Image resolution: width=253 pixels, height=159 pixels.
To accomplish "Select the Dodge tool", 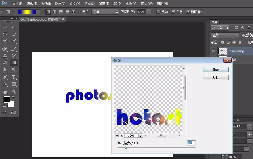I will click(13, 69).
